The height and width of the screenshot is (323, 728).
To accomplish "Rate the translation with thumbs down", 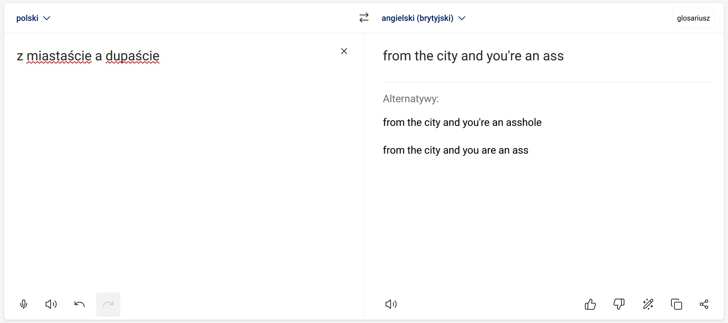I will pos(619,304).
